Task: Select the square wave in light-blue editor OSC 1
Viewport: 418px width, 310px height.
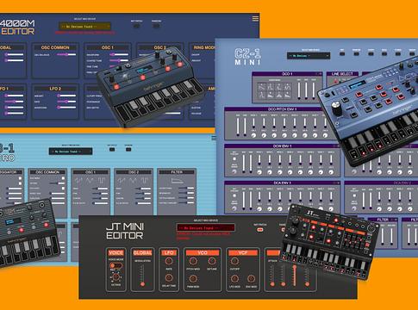Action: (102, 180)
